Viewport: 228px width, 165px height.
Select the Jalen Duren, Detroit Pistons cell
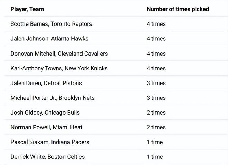click(46, 83)
